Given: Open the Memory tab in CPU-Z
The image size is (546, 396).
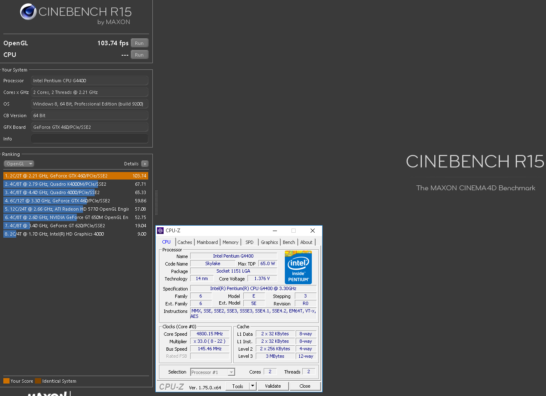Looking at the screenshot, I should 230,242.
